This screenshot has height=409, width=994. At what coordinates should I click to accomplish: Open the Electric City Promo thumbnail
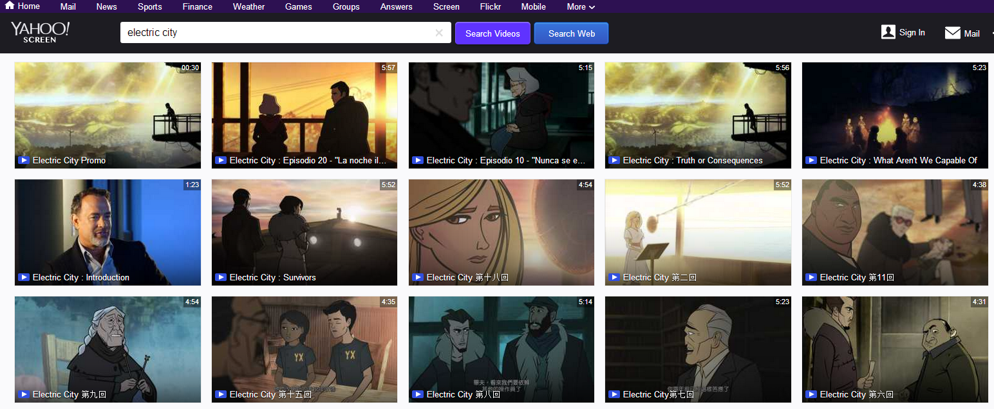point(108,115)
